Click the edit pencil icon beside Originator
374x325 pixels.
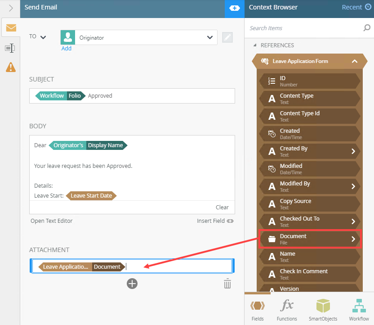pyautogui.click(x=227, y=37)
